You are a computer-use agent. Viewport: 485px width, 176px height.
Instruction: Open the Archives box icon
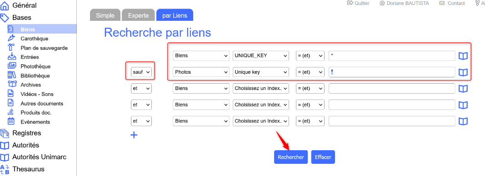click(x=11, y=84)
